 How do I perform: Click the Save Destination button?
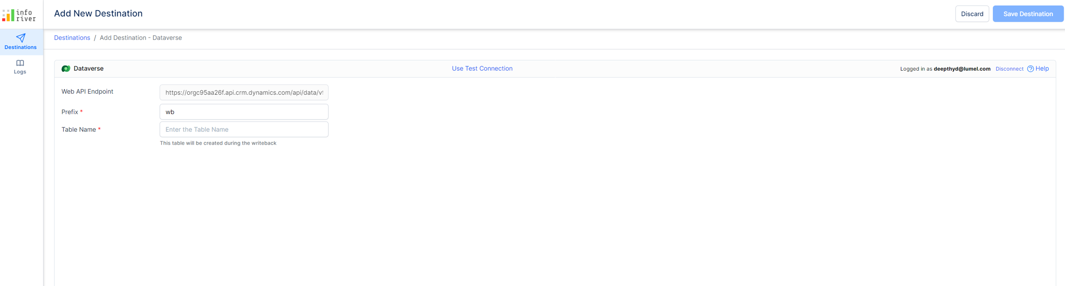1028,14
